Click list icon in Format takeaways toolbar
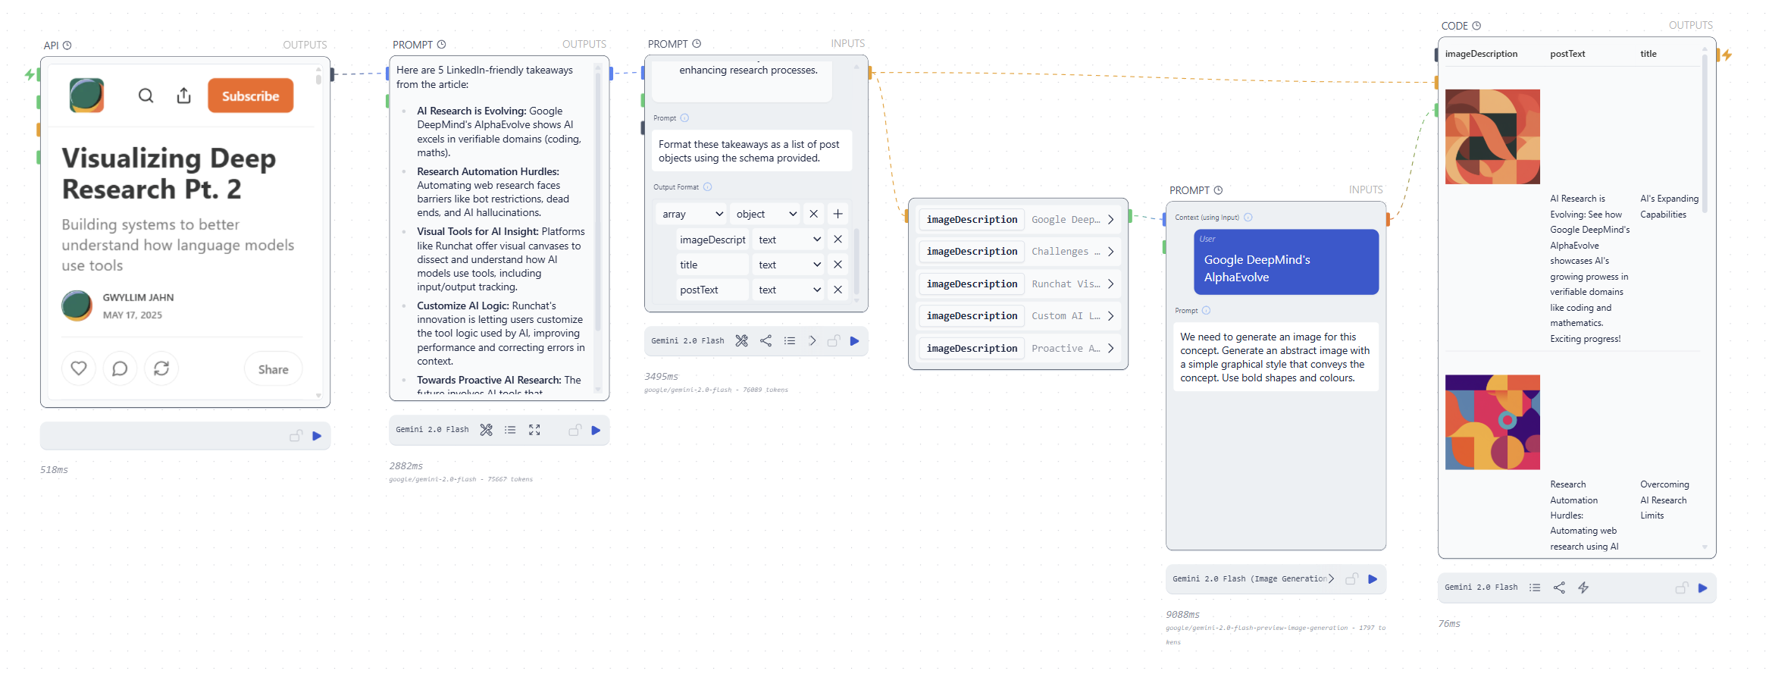This screenshot has height=680, width=1769. [x=790, y=341]
